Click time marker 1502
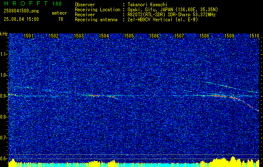This screenshot has width=263, height=167. [54, 36]
